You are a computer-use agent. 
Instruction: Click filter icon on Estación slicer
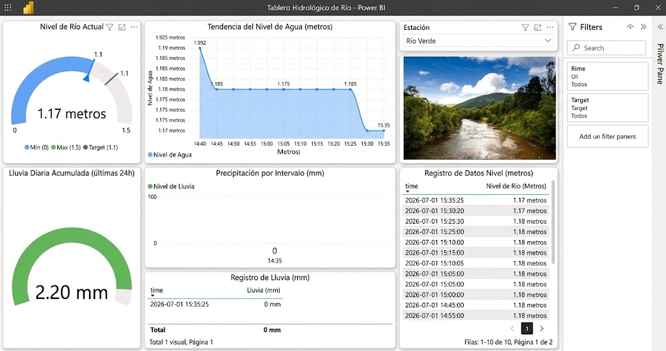click(526, 27)
